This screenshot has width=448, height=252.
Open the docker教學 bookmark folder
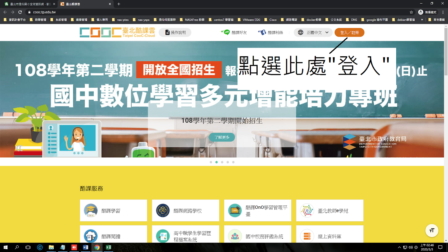(311, 20)
